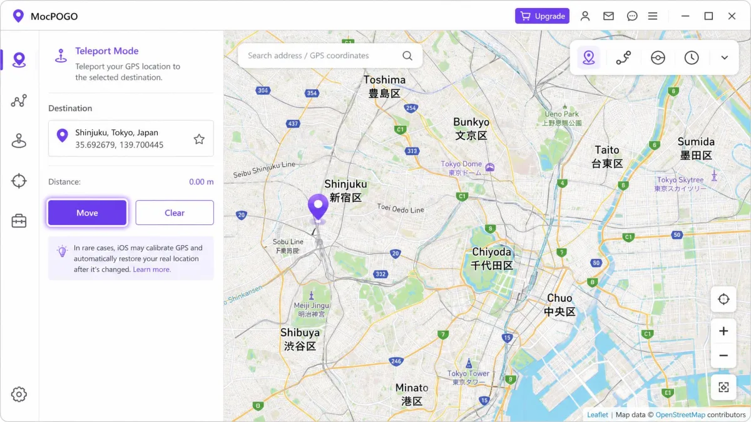Viewport: 751px width, 422px height.
Task: Open the Leaflet attribution link
Action: pos(598,414)
